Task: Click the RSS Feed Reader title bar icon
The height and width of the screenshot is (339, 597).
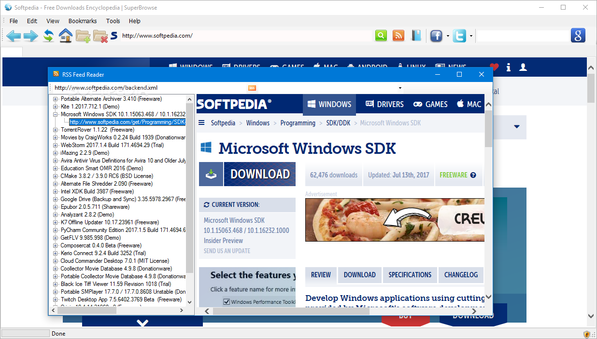Action: [x=56, y=74]
